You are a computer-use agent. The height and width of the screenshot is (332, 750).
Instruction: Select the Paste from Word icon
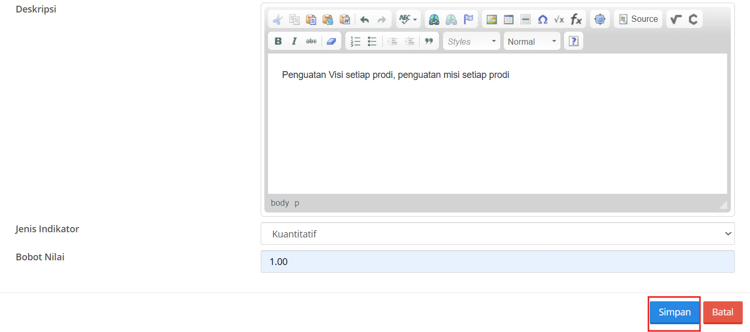[x=344, y=19]
